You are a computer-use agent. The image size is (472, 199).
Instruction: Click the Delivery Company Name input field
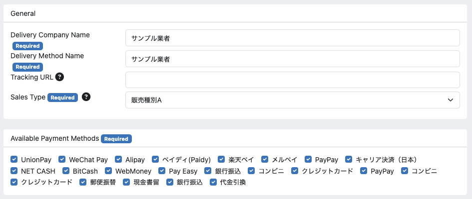tap(292, 38)
